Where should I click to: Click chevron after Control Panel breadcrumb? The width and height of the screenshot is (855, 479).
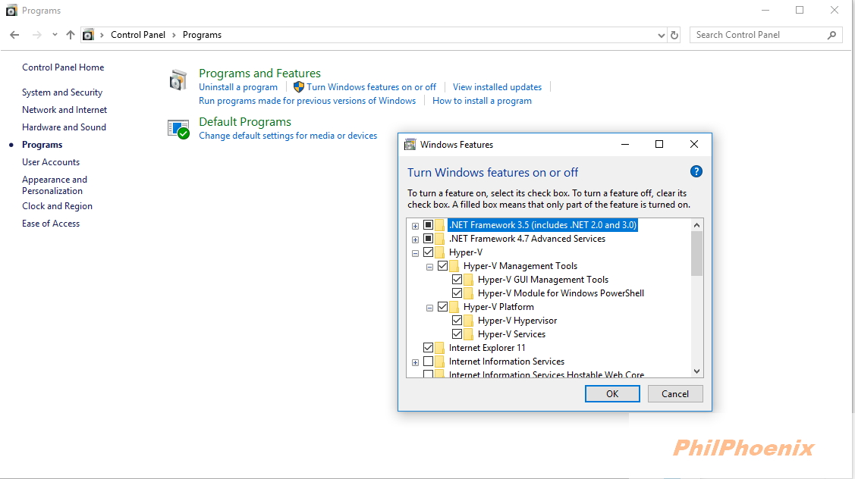click(x=174, y=35)
